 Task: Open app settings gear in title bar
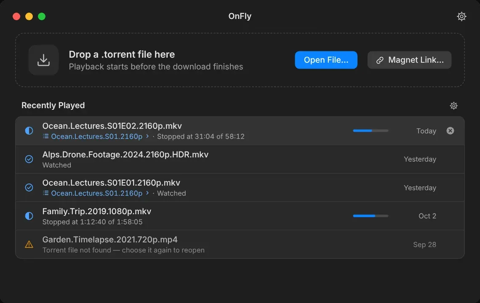tap(461, 16)
